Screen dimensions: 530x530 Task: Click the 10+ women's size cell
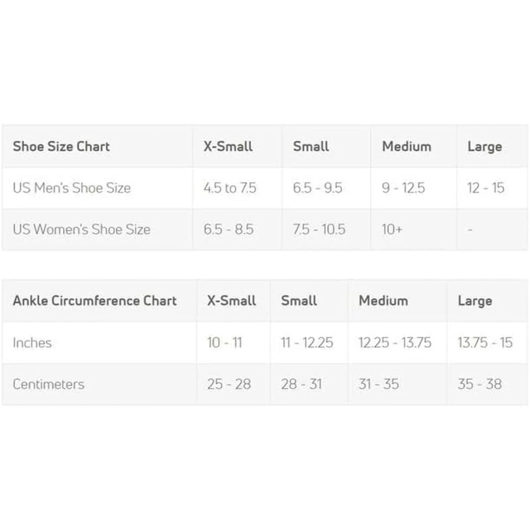tap(392, 229)
